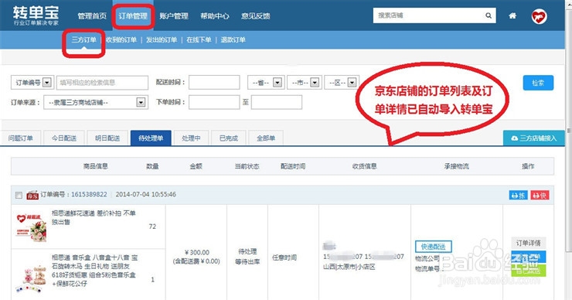Open the home icon in header
The image size is (572, 300).
pyautogui.click(x=512, y=15)
